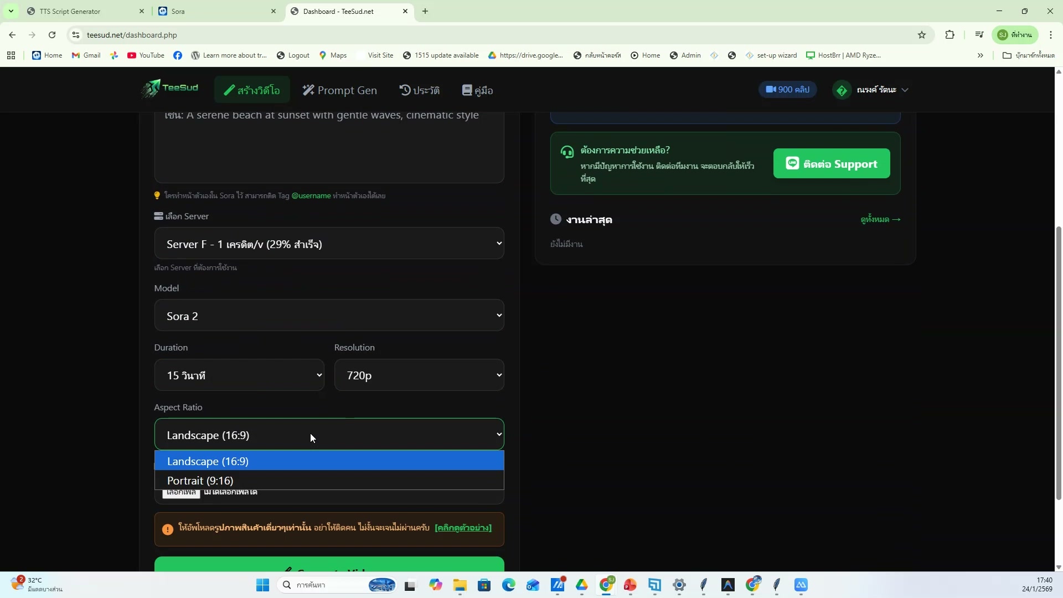Click the 900 คลิป video counter
The height and width of the screenshot is (598, 1063).
pyautogui.click(x=787, y=89)
